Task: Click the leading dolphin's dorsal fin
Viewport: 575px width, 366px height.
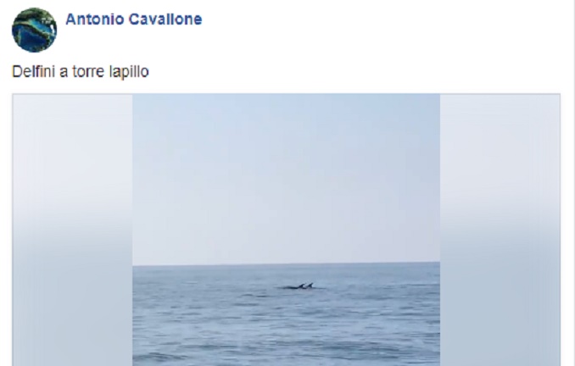Action: pos(310,285)
